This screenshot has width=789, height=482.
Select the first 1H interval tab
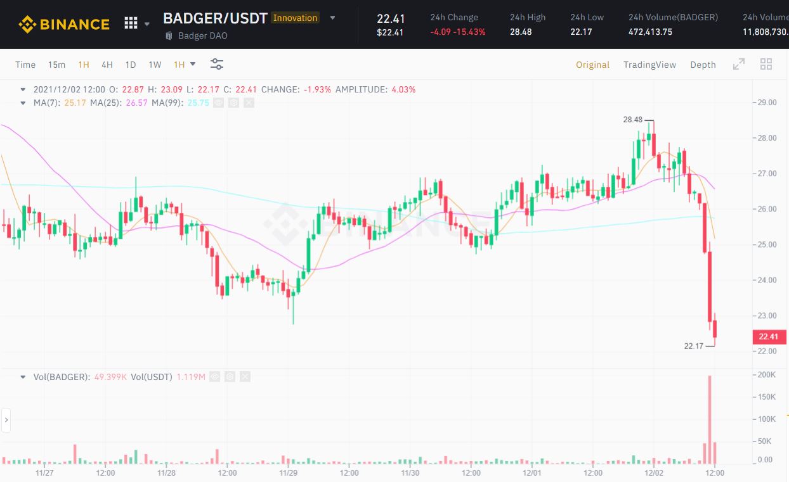tap(83, 65)
